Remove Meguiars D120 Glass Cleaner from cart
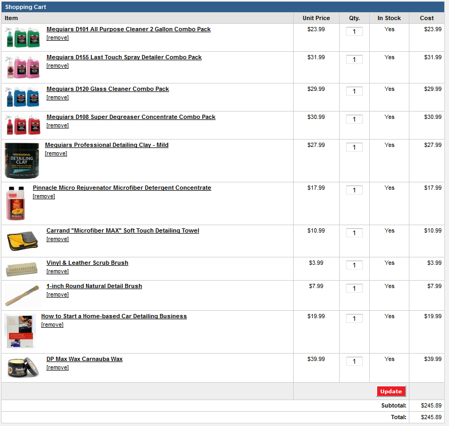 click(58, 98)
